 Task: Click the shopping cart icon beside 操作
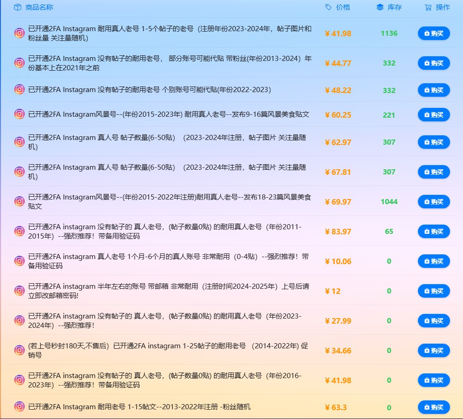pos(428,7)
